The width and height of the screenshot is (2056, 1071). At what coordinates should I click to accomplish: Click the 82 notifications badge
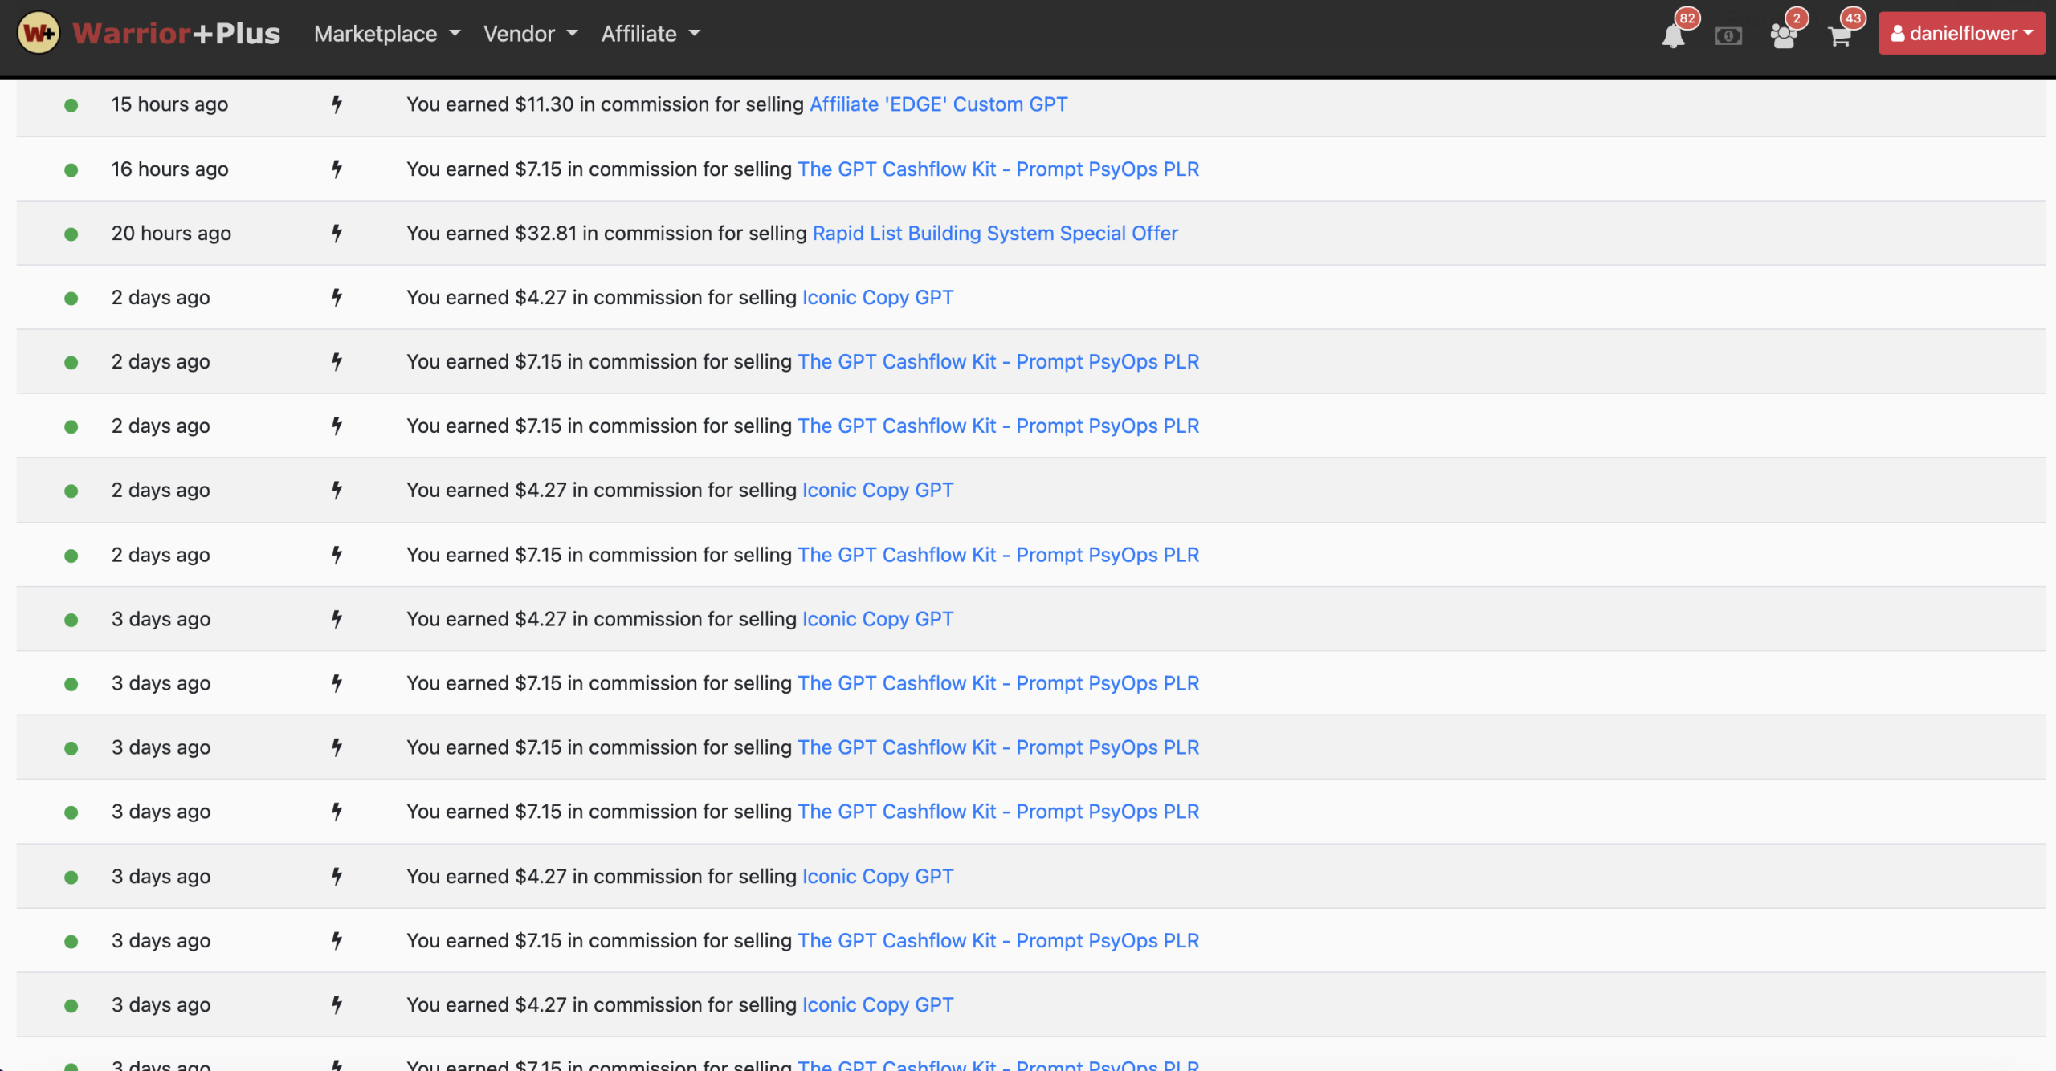click(1687, 18)
